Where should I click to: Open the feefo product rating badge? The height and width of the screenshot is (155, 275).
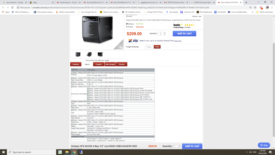click(184, 26)
